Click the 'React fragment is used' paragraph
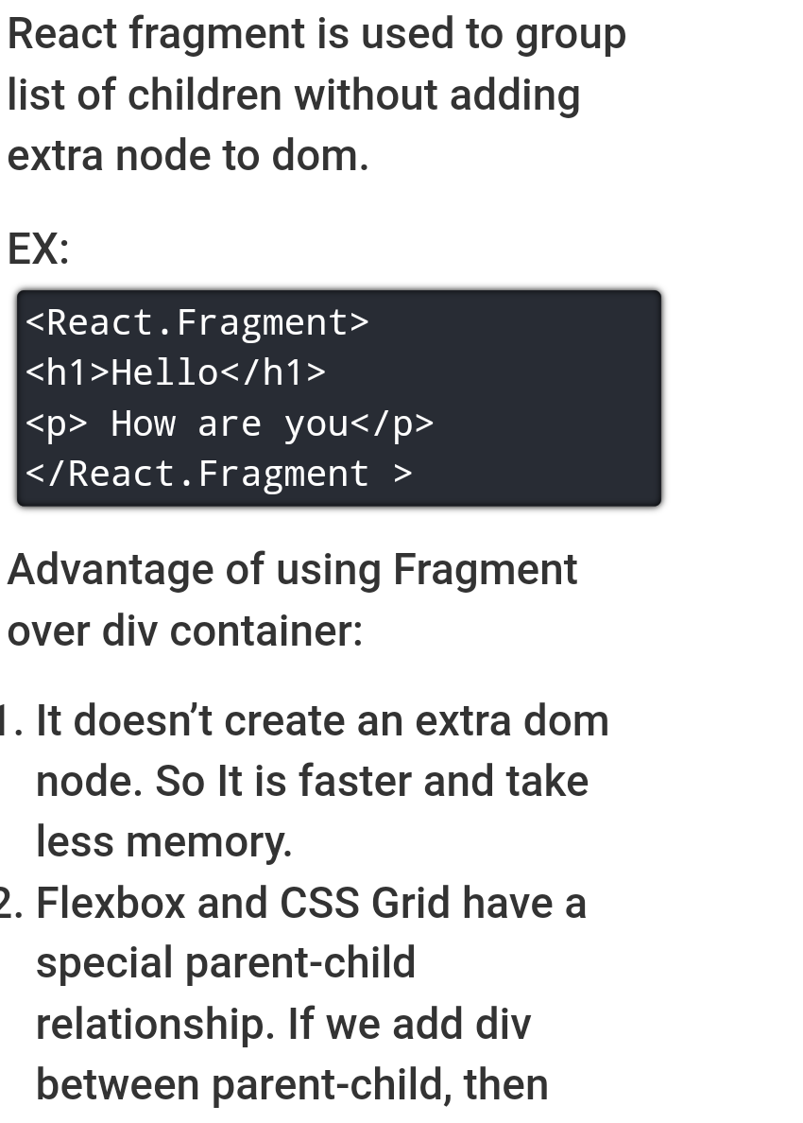The height and width of the screenshot is (1123, 803). tap(316, 95)
